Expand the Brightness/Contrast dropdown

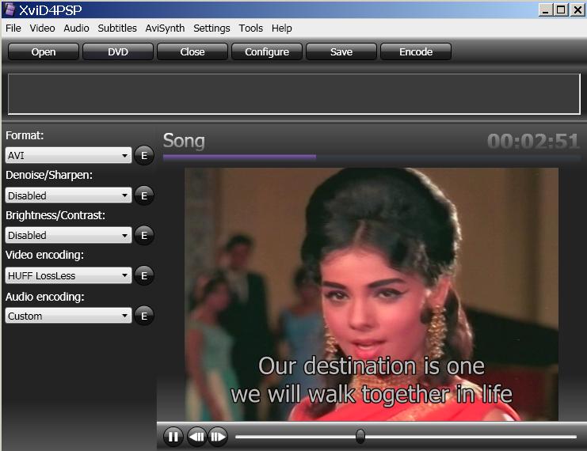[68, 235]
